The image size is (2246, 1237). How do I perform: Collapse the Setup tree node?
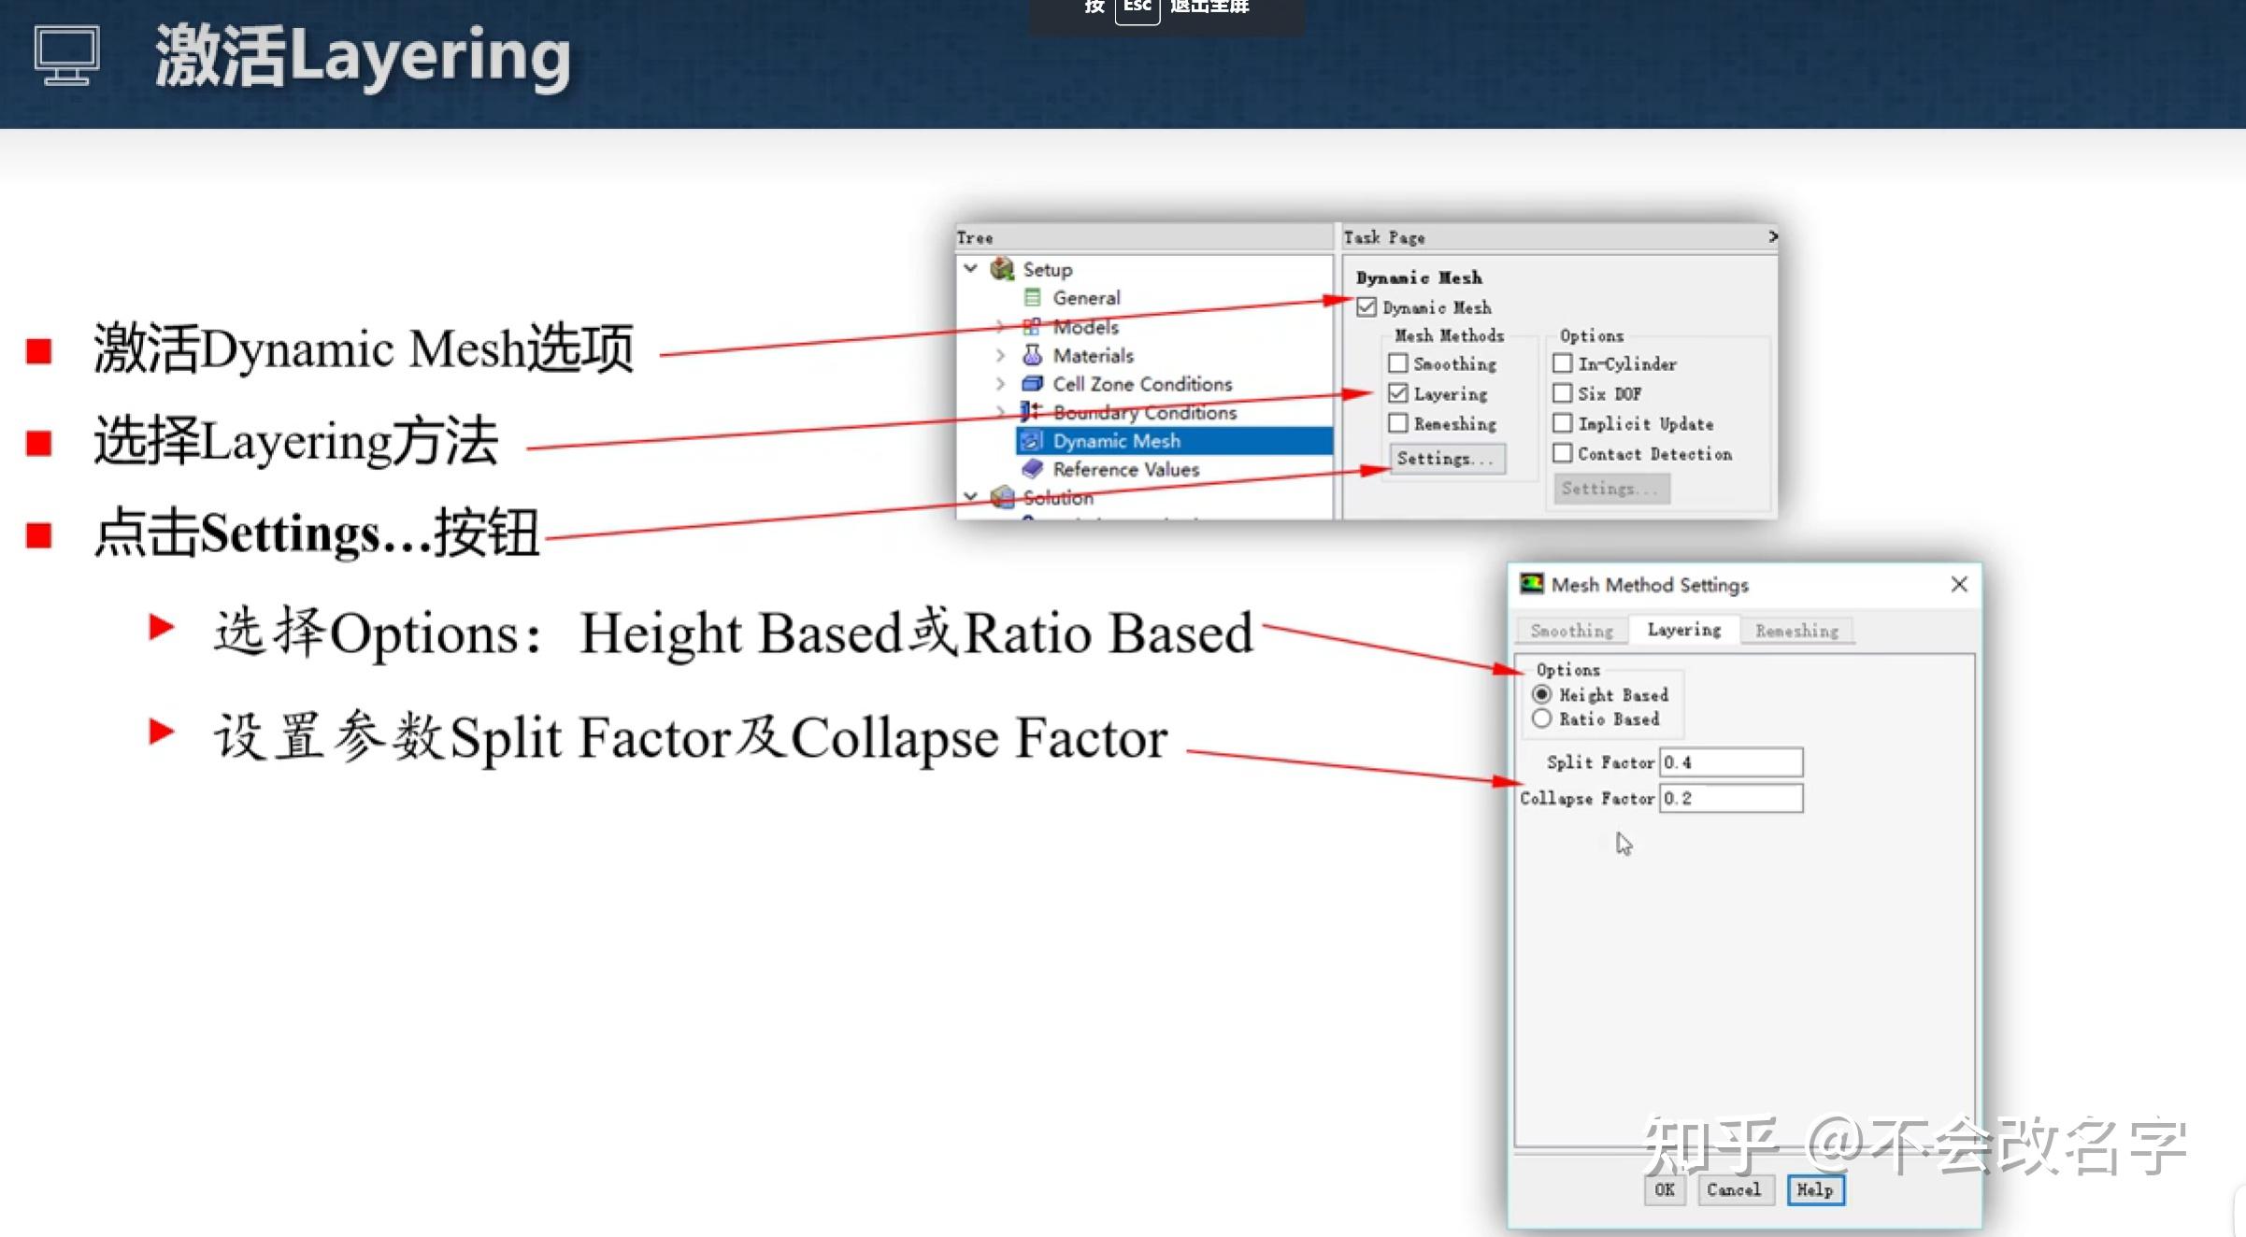point(971,269)
